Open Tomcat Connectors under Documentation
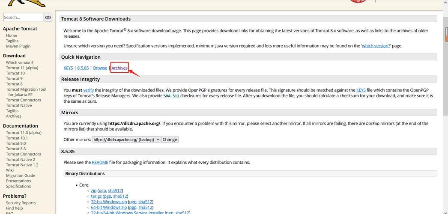This screenshot has width=448, height=214. point(24,154)
